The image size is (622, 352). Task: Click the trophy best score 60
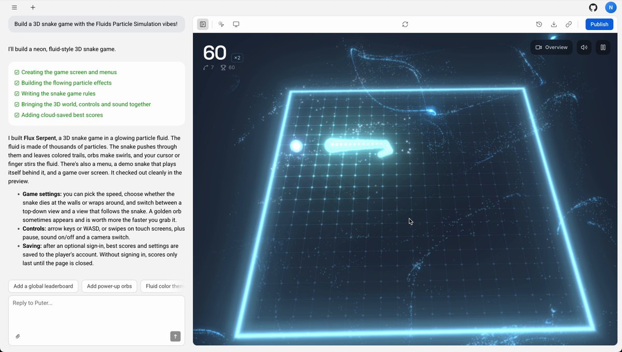coord(228,67)
